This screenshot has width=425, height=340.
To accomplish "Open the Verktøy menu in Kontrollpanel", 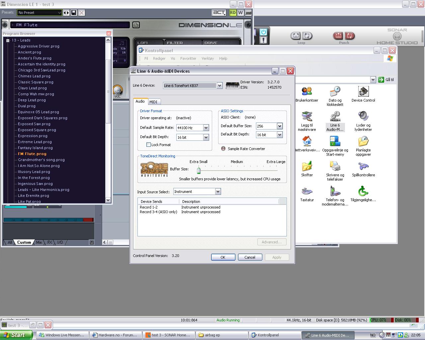I will tap(208, 58).
